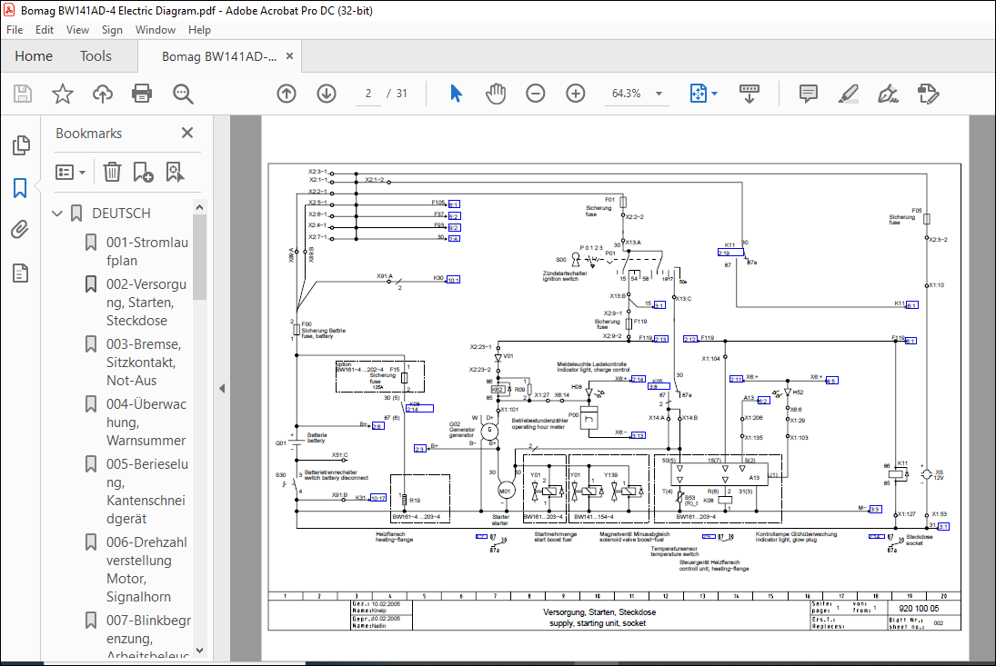Open the Sign menu
The image size is (996, 666).
pyautogui.click(x=112, y=30)
